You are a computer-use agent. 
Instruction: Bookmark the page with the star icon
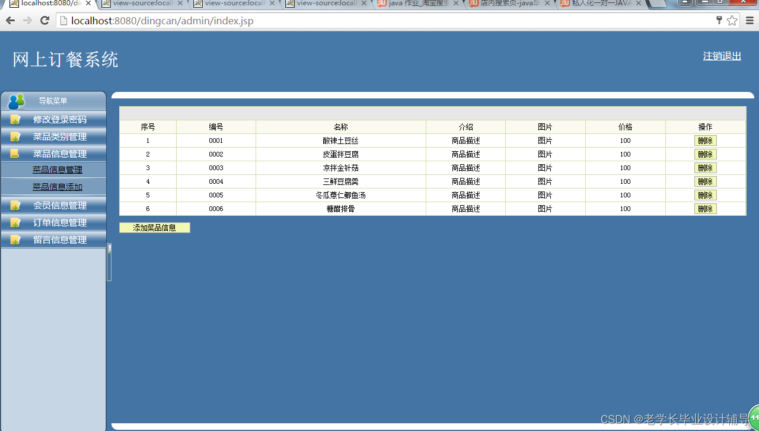coord(732,21)
